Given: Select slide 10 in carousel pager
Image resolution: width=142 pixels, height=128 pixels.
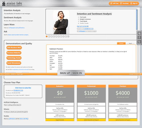Looking at the screenshot, I should (x=68, y=36).
